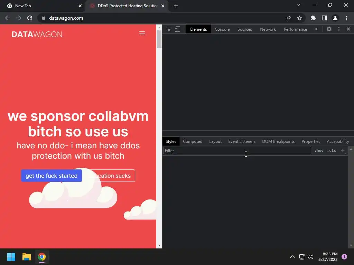Open the Accessibility pane tab
The width and height of the screenshot is (354, 265).
tap(338, 141)
